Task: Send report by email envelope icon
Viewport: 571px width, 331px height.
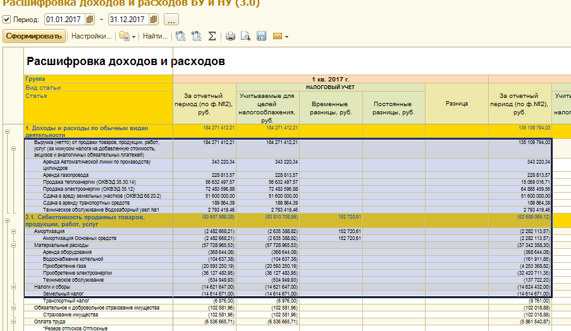Action: 278,37
